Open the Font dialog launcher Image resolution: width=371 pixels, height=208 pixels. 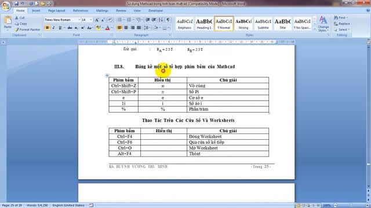point(112,35)
